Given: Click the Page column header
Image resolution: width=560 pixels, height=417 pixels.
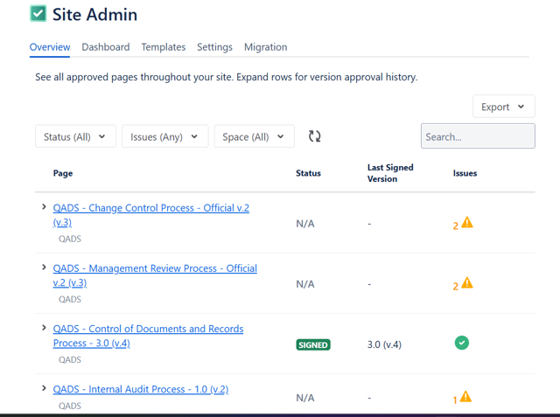Looking at the screenshot, I should click(x=63, y=173).
